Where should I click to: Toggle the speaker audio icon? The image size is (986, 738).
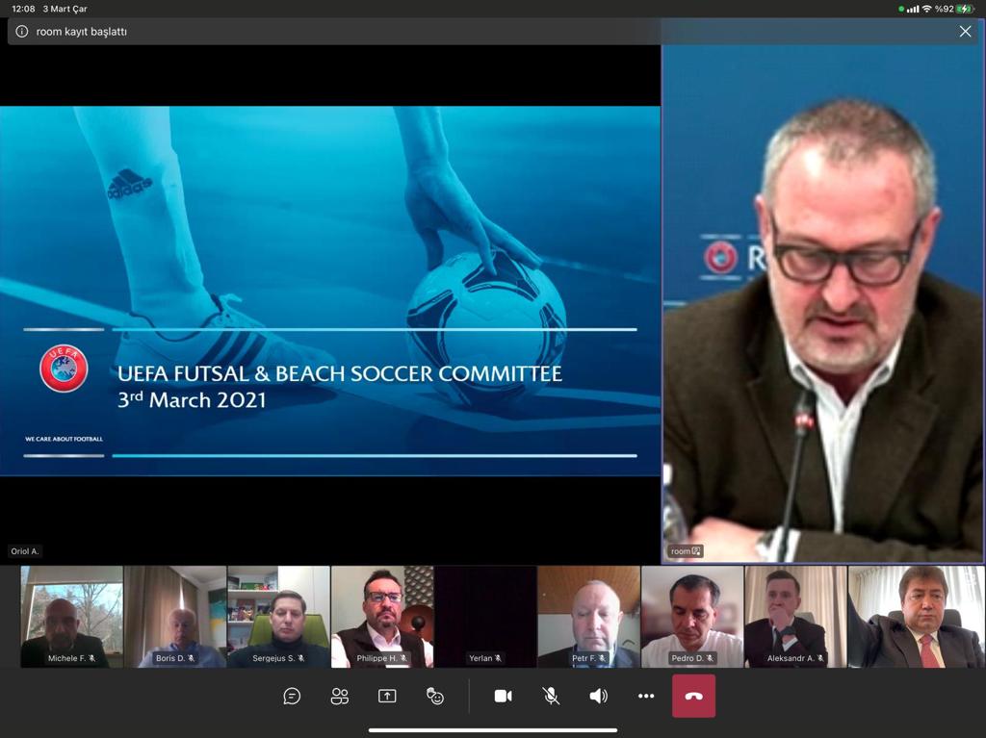click(x=599, y=696)
